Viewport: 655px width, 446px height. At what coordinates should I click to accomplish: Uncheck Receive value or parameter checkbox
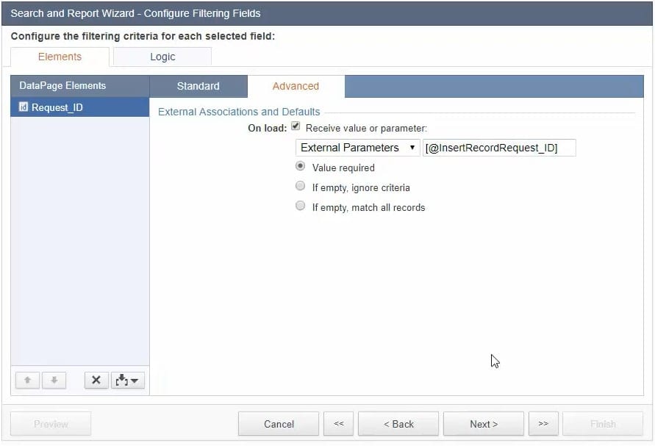coord(296,127)
